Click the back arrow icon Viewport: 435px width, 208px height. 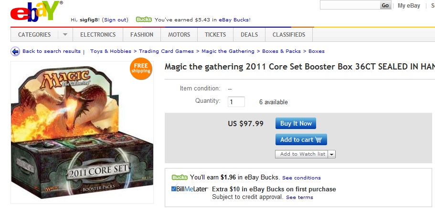coord(15,51)
